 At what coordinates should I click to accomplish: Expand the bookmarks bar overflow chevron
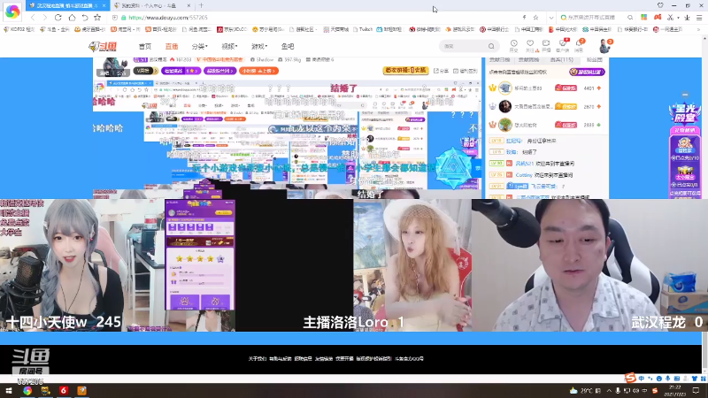698,29
